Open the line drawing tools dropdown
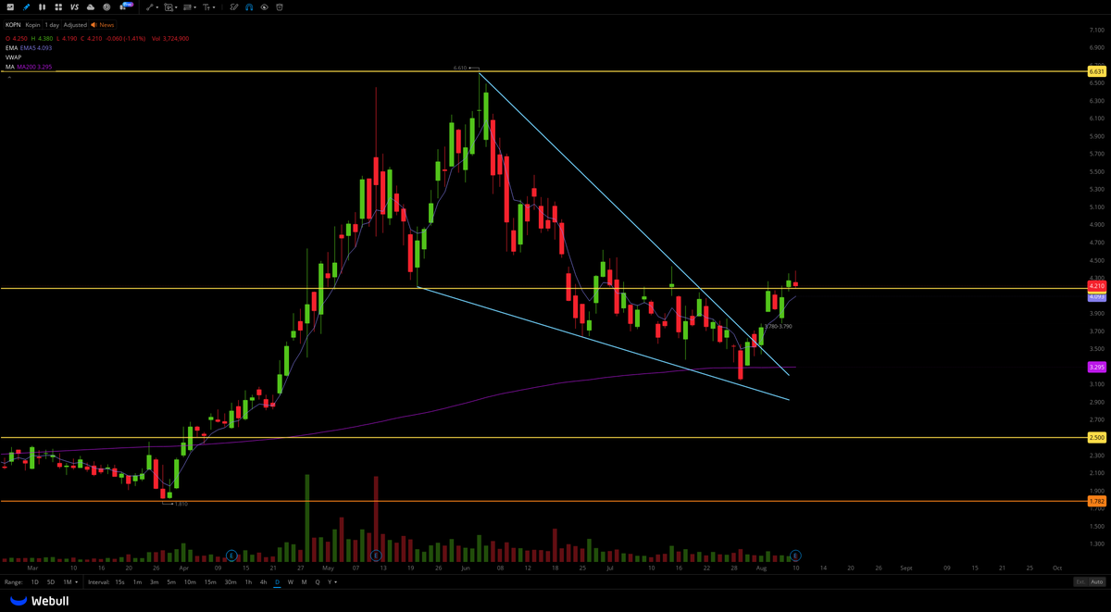Viewport: 1111px width, 612px height. [152, 7]
